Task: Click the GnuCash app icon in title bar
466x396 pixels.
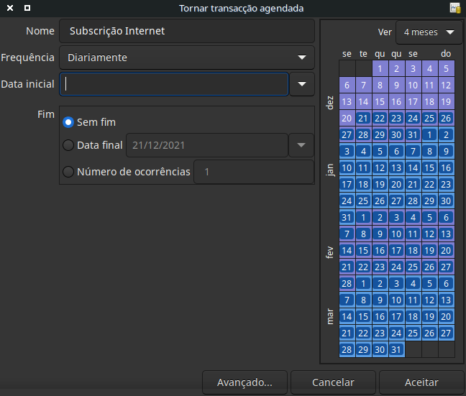Action: pos(454,9)
